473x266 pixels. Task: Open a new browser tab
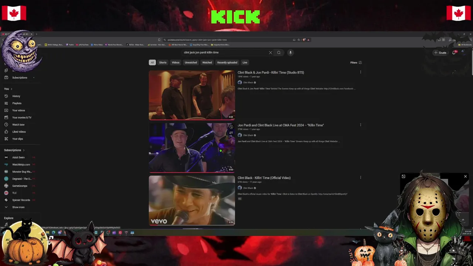tap(36, 34)
